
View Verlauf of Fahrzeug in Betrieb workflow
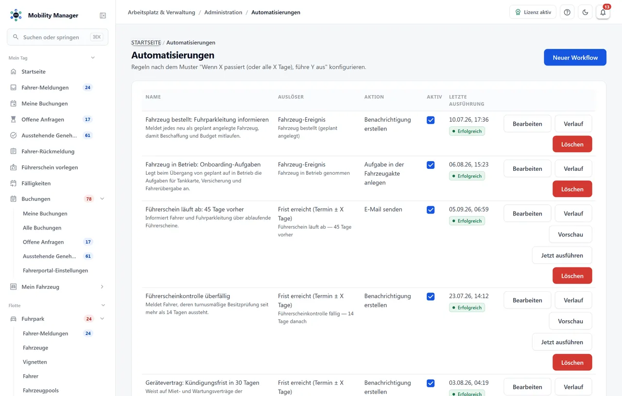pyautogui.click(x=573, y=169)
